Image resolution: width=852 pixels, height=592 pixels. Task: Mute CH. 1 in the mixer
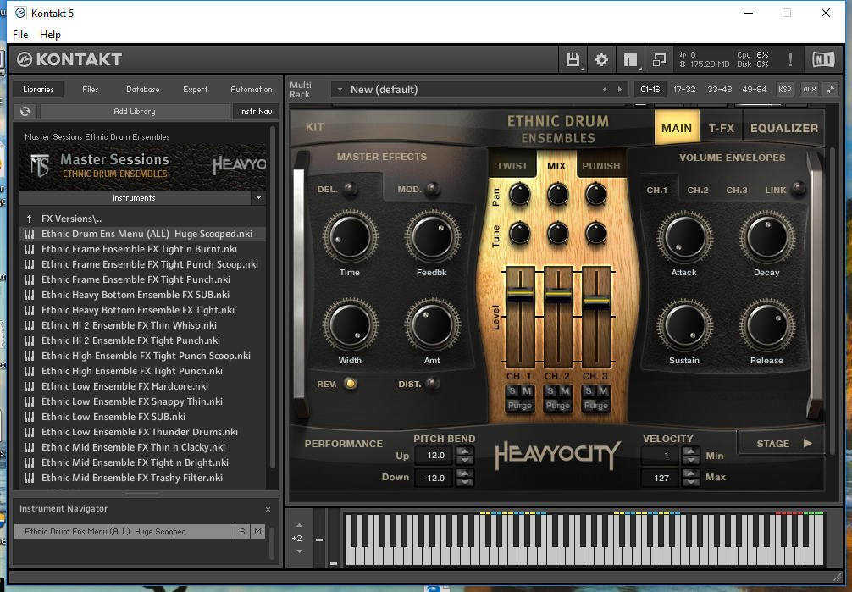527,391
